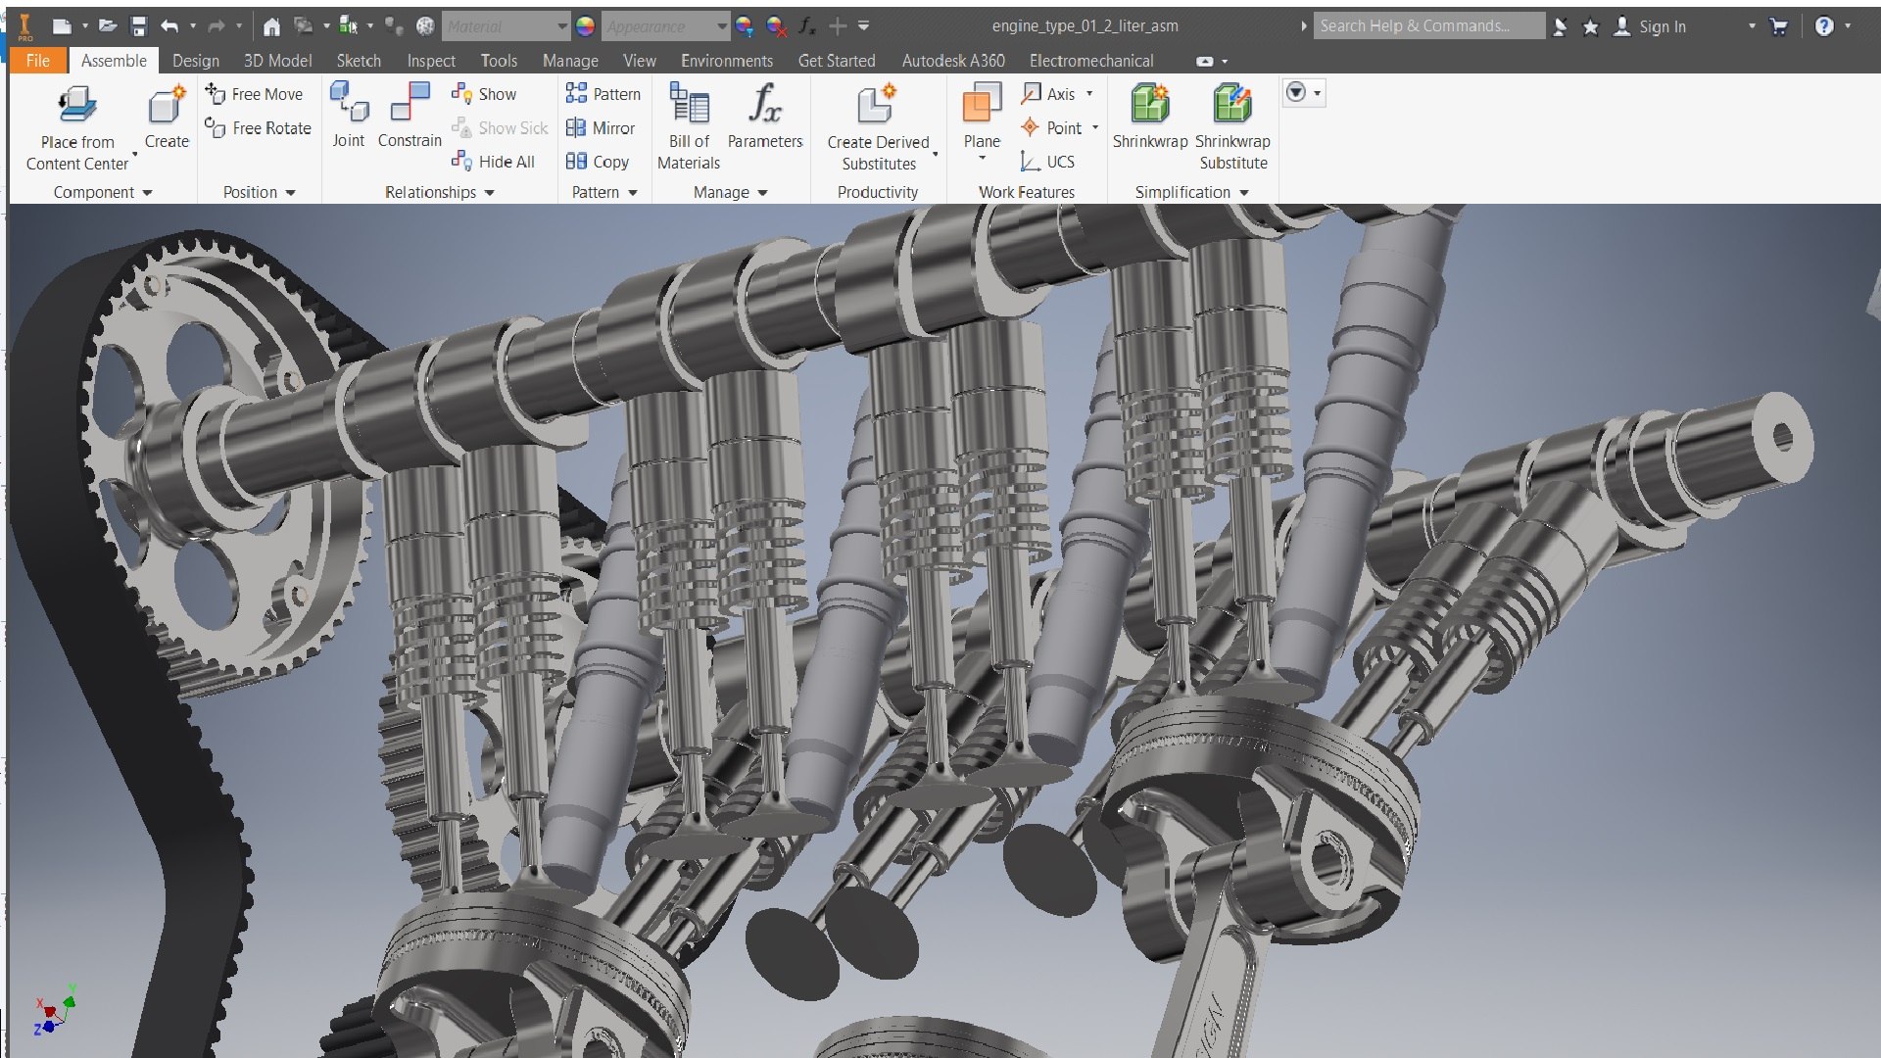Return to the Home view icon

(271, 26)
